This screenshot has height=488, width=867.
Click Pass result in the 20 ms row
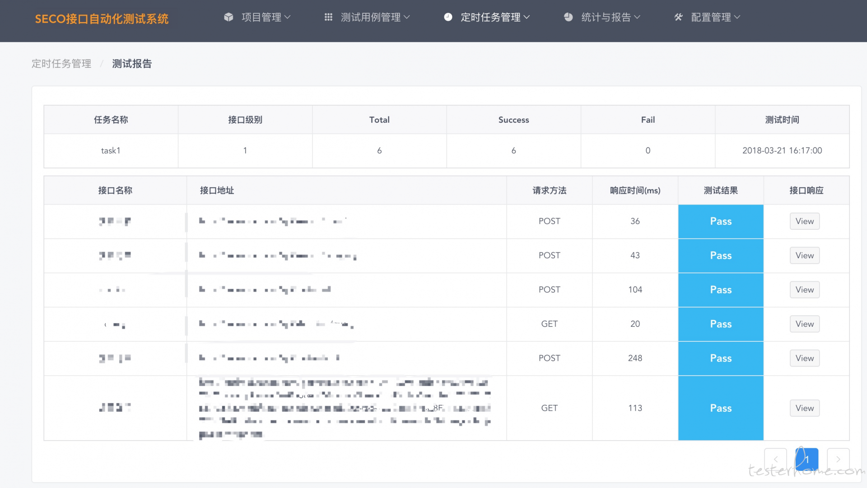pyautogui.click(x=721, y=324)
